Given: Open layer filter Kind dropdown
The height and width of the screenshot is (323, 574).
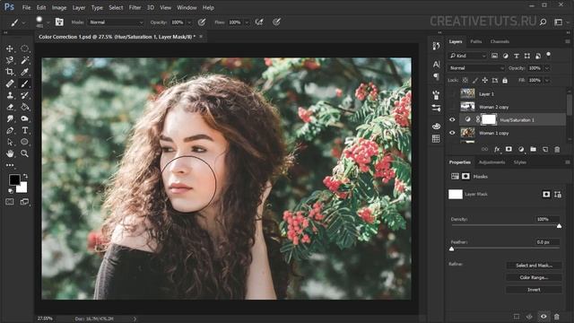Looking at the screenshot, I should click(467, 56).
